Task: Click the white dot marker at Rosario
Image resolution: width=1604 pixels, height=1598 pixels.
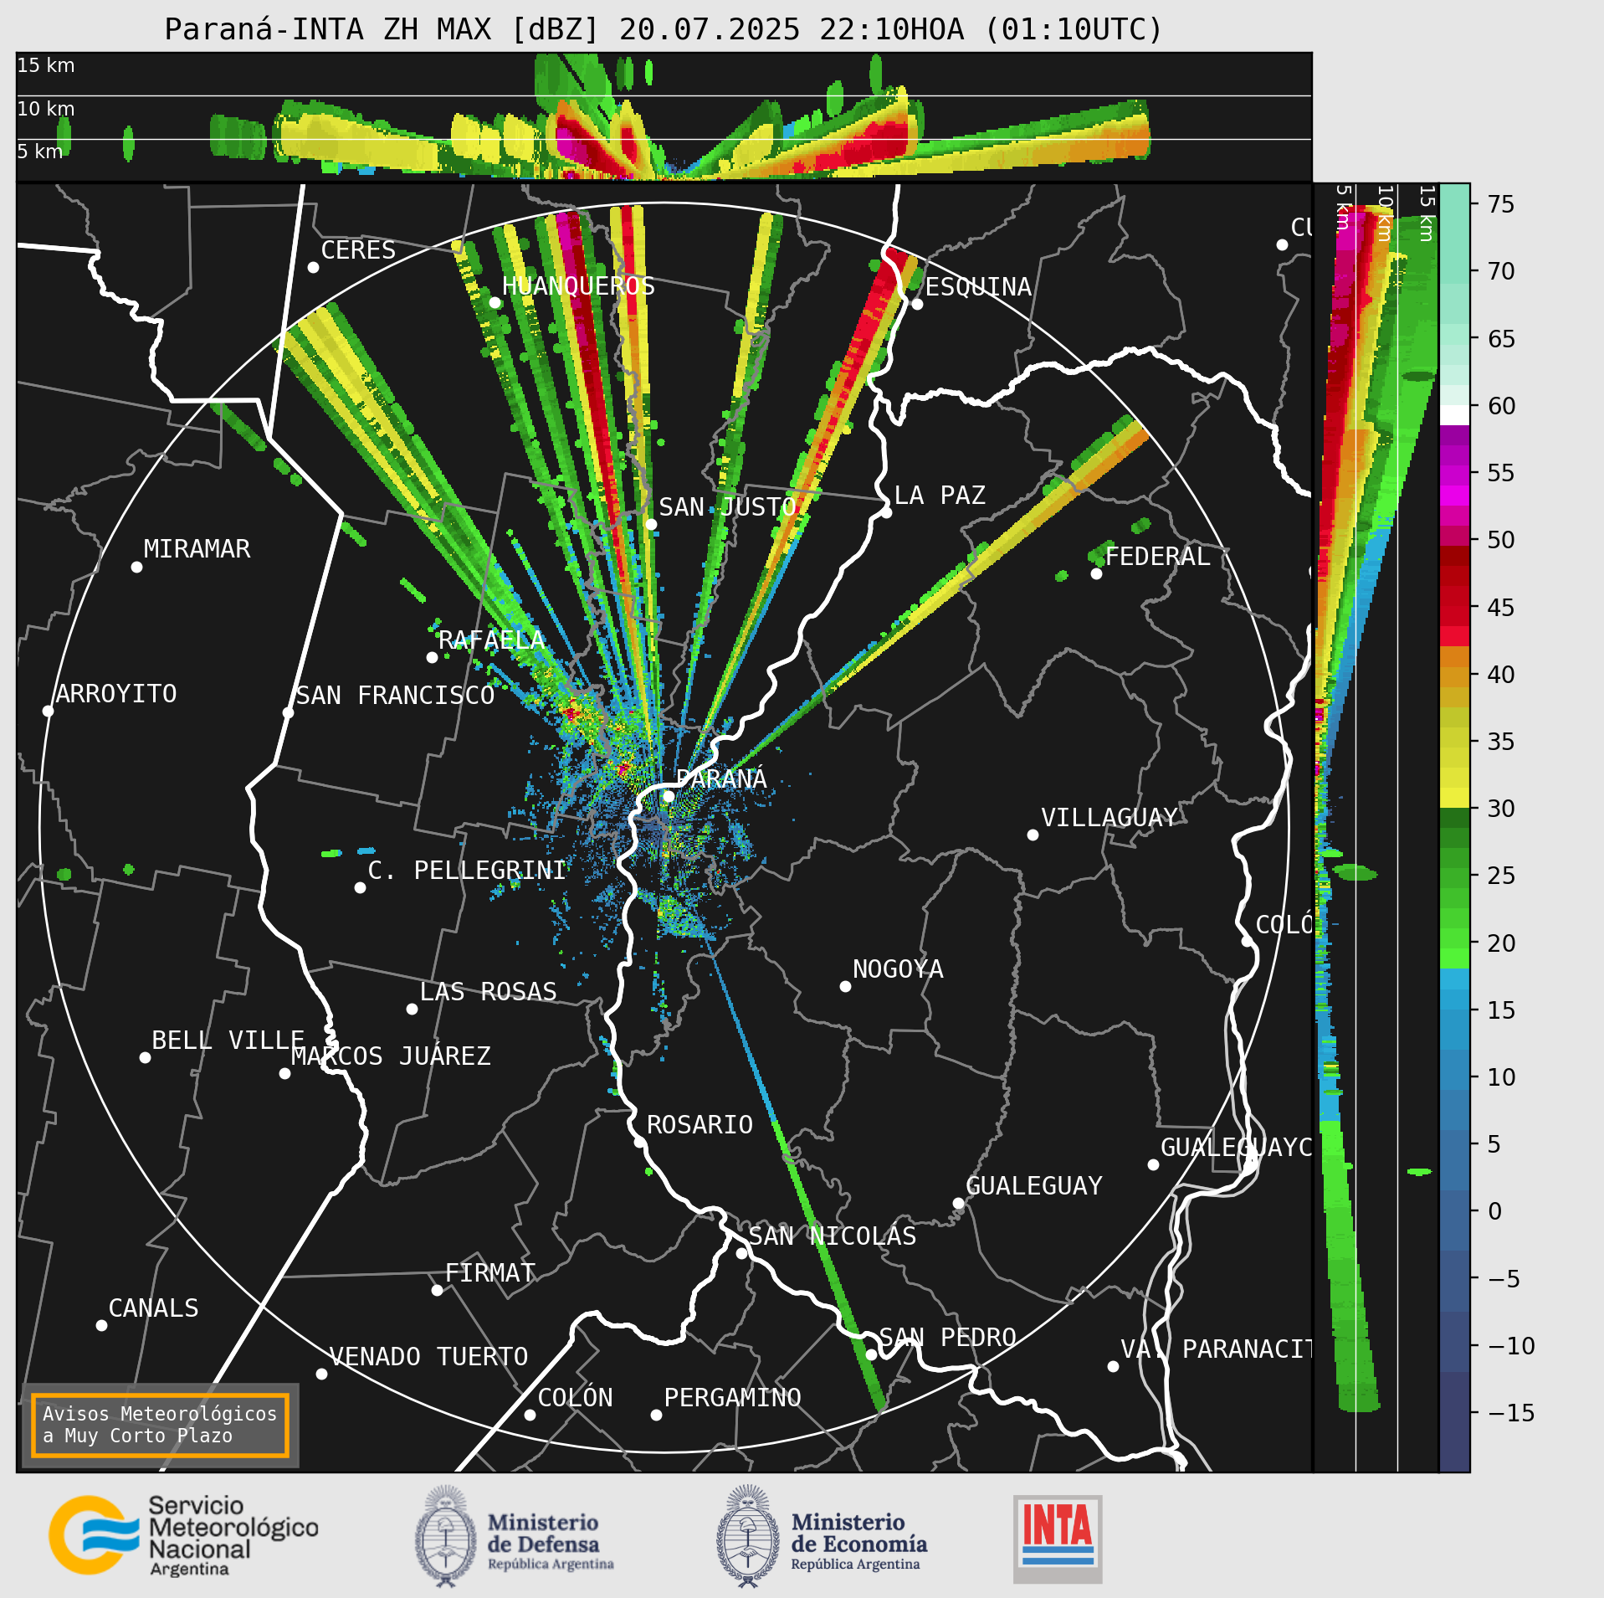Action: click(x=639, y=1142)
